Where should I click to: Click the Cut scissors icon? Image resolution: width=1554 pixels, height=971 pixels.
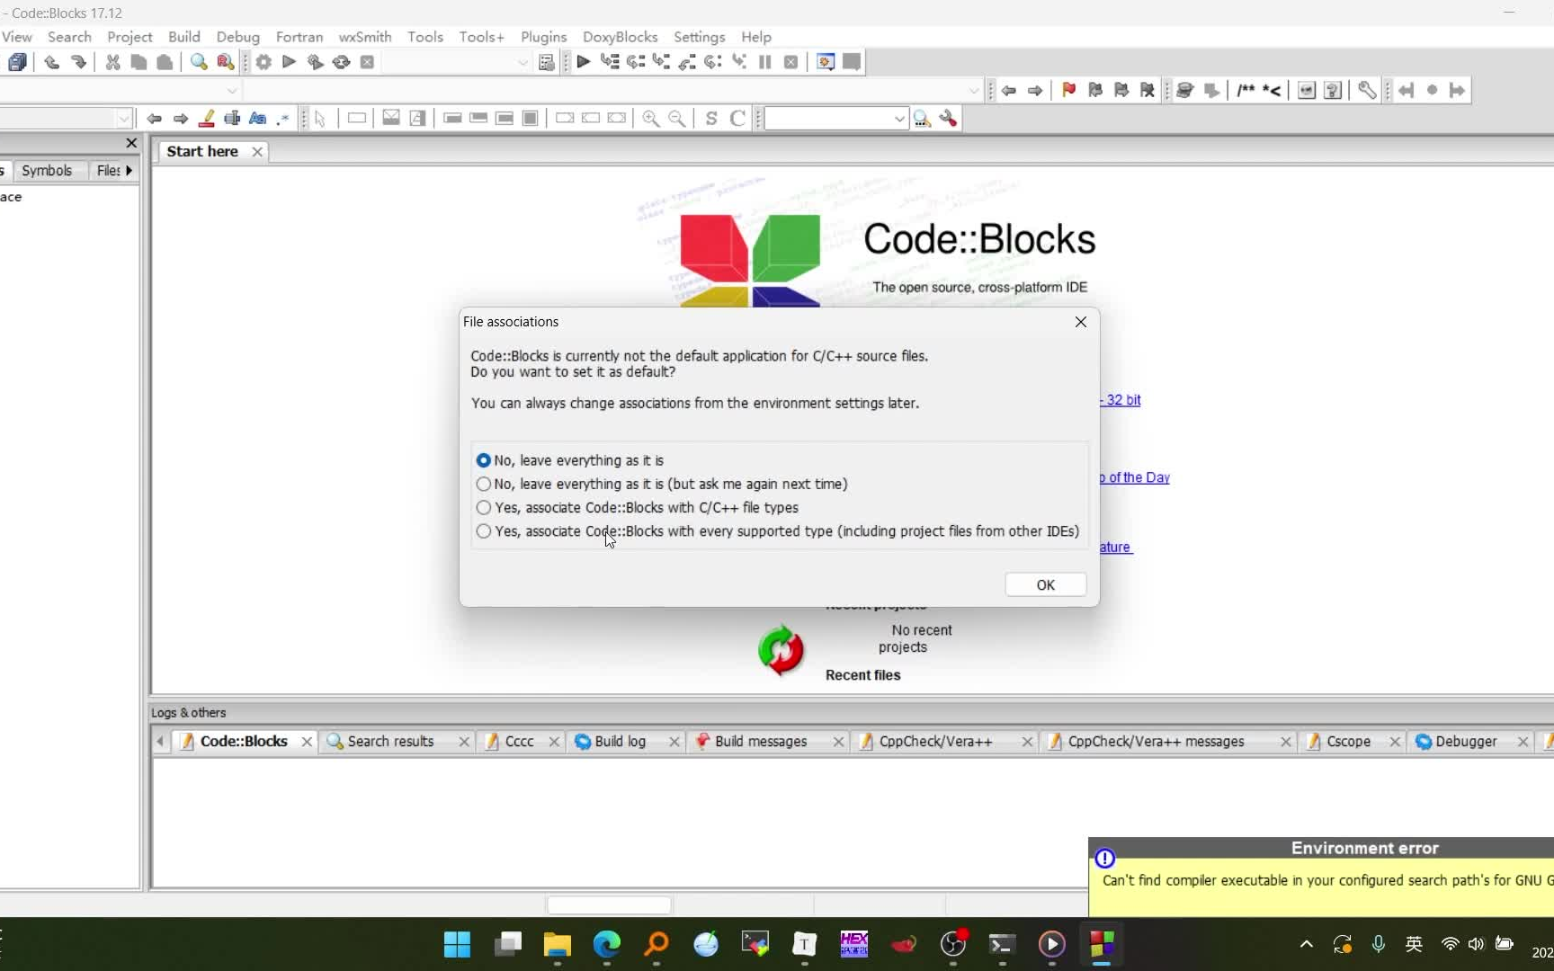pyautogui.click(x=112, y=62)
